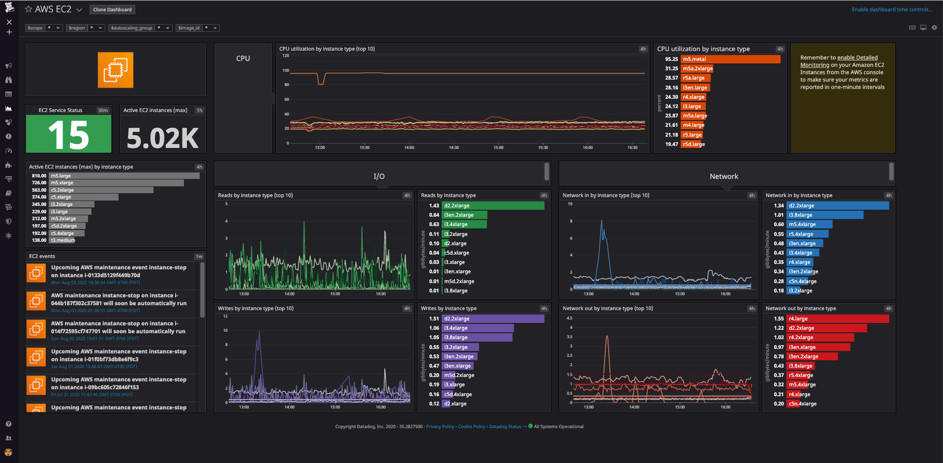Click the help question-mark icon at sidebar bottom
Viewport: 943px width, 463px height.
[x=8, y=424]
